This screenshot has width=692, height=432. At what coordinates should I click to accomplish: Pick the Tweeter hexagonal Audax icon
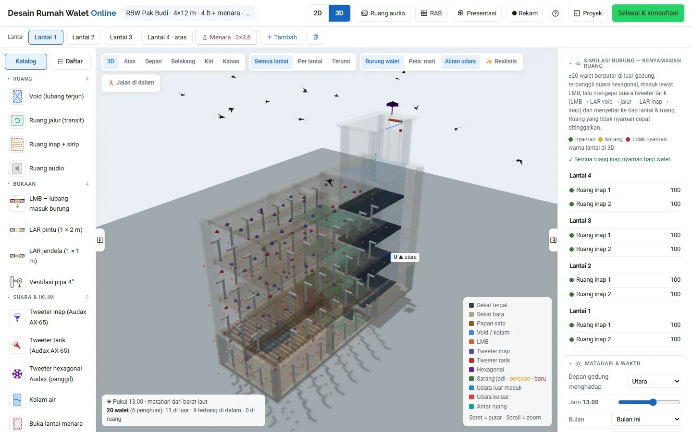(x=17, y=374)
